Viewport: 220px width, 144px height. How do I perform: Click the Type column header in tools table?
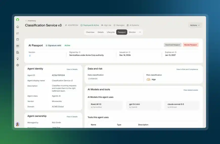(119, 125)
